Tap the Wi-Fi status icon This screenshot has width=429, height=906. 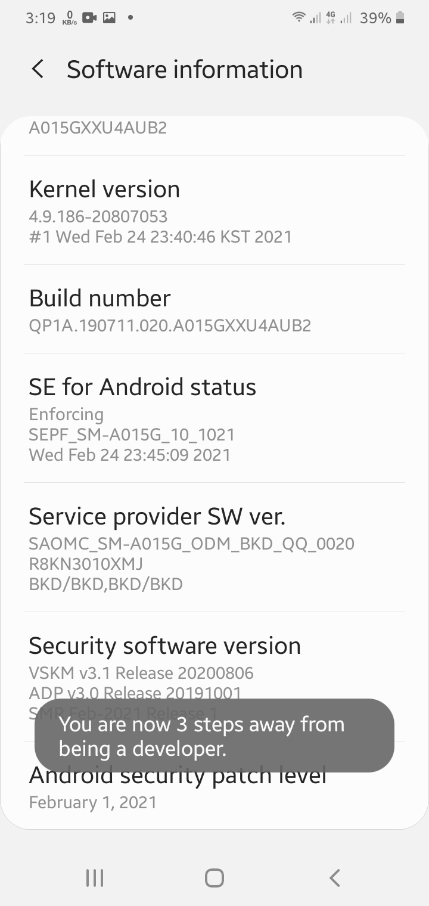[299, 18]
